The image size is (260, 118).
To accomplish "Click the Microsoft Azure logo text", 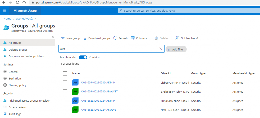I will (x=25, y=11).
